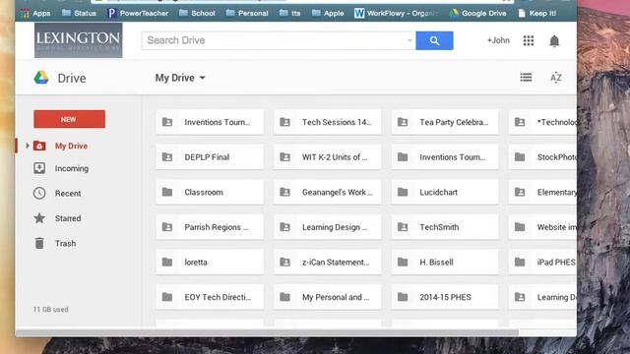Select the Geanangel's Work folder

(328, 192)
